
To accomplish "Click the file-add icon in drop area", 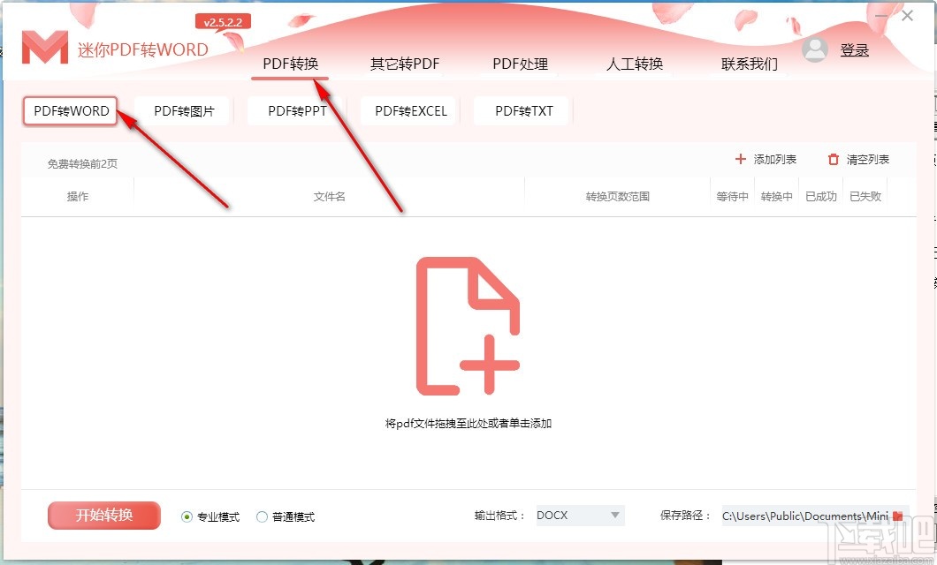I will 468,327.
